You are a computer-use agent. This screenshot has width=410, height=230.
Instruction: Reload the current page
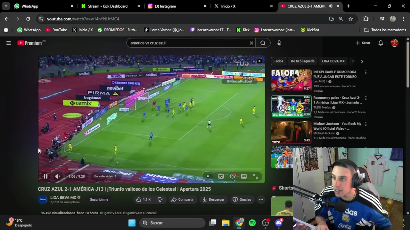point(28,19)
